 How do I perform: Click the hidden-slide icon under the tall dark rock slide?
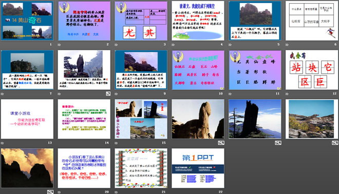pyautogui.click(x=278, y=143)
